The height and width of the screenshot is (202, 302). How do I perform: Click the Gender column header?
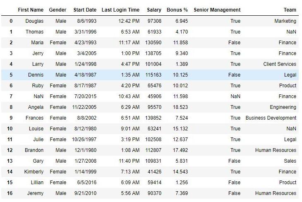pos(58,10)
